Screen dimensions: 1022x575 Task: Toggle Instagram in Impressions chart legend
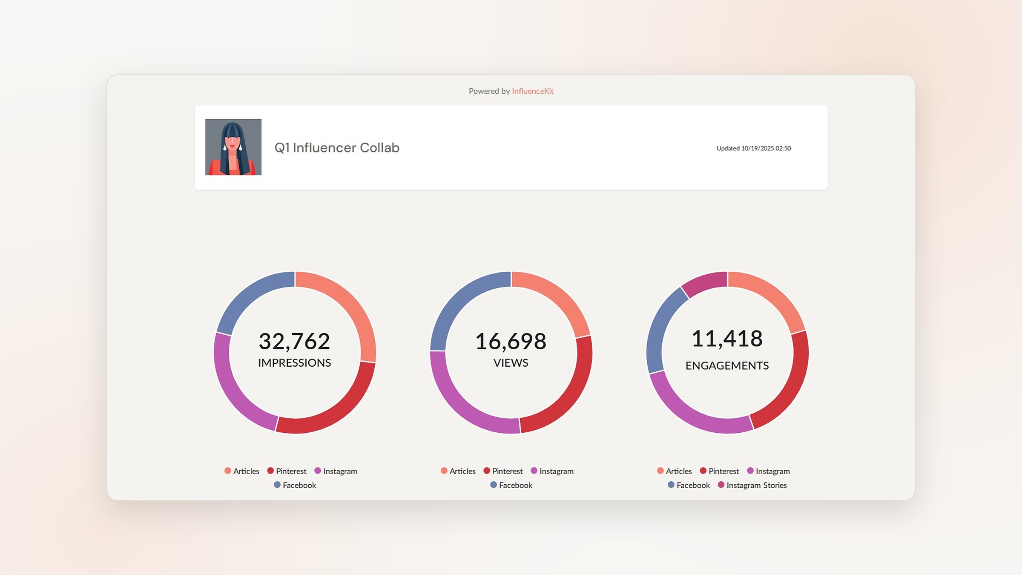(336, 471)
